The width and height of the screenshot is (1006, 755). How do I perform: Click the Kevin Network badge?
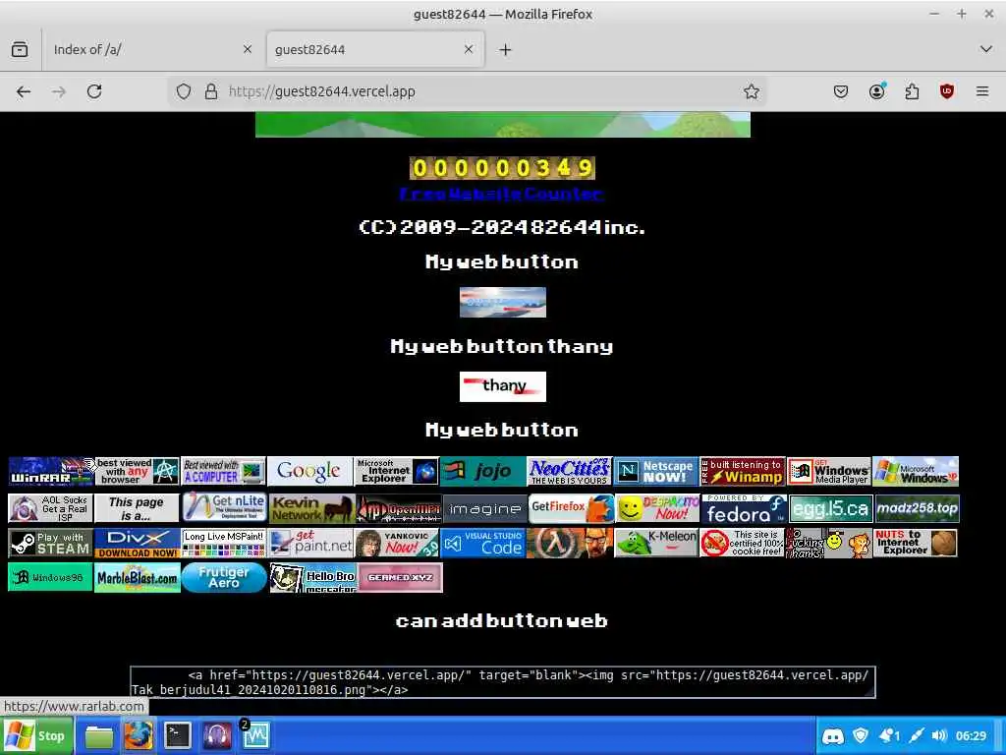(309, 508)
